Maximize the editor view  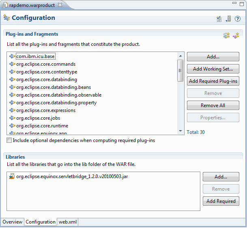click(241, 4)
